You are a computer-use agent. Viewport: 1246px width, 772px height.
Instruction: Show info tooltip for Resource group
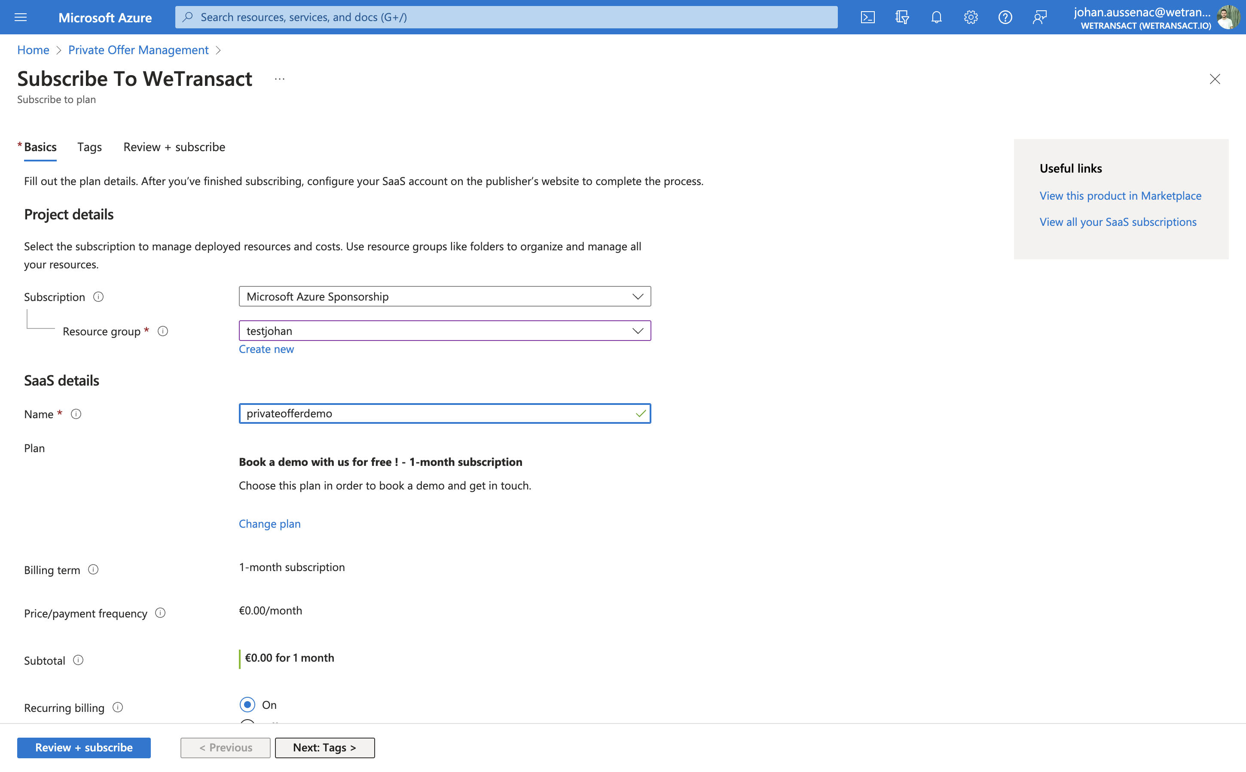tap(163, 331)
